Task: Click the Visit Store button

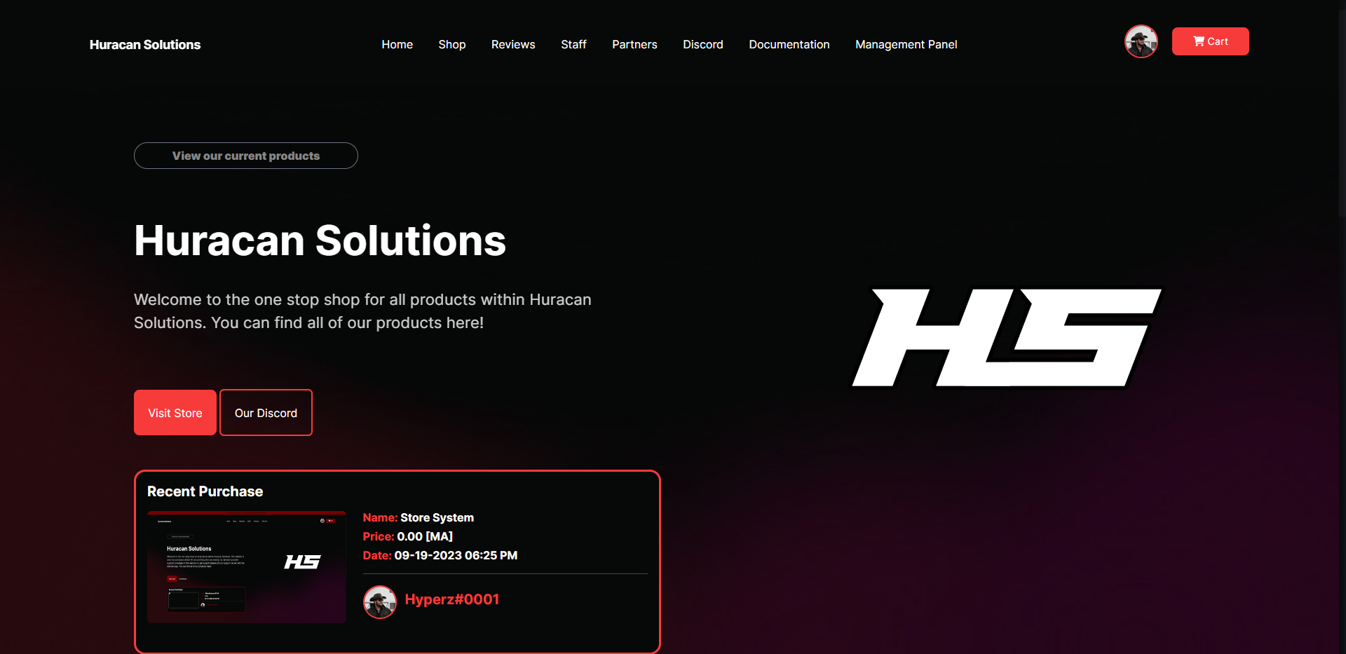Action: tap(175, 413)
